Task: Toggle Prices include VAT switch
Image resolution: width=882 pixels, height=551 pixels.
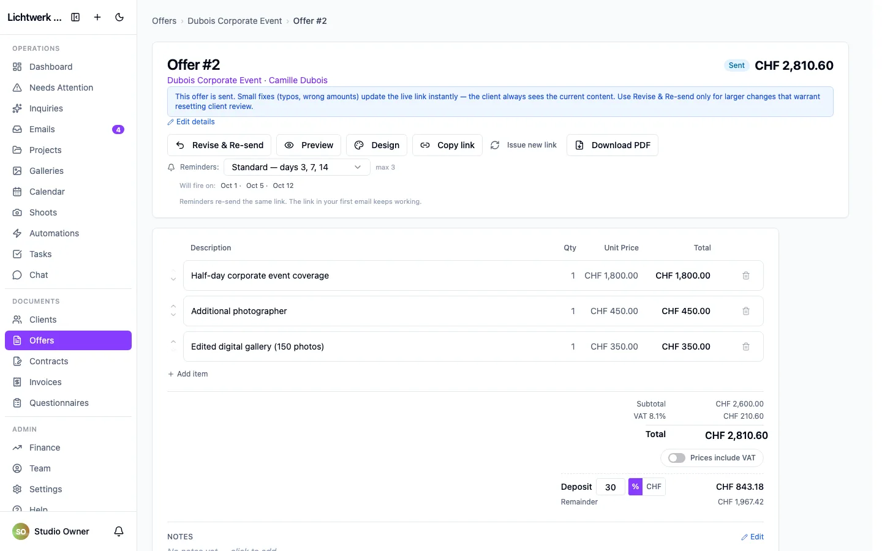Action: click(x=677, y=458)
